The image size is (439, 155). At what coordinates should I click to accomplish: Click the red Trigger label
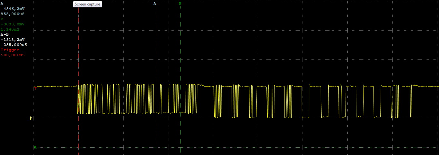tap(10, 50)
